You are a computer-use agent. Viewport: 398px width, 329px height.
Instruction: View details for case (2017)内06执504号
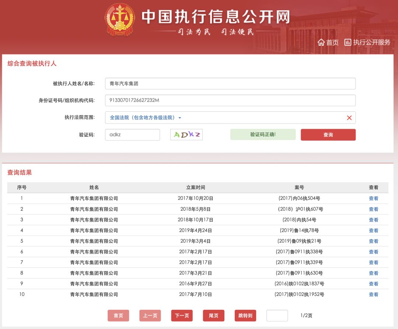(x=373, y=198)
